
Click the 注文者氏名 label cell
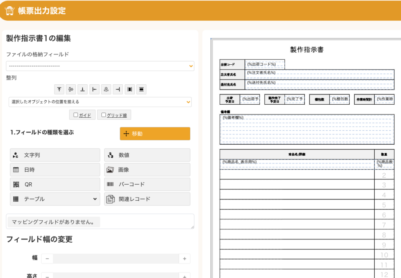pos(232,74)
